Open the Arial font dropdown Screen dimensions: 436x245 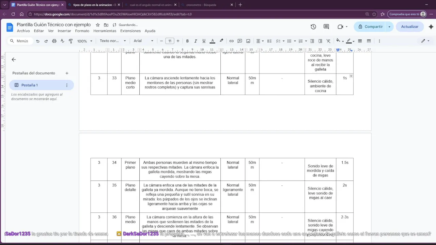[x=143, y=41]
